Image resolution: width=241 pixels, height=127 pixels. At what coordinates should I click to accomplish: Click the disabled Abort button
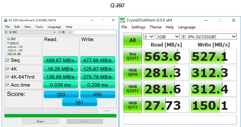[85, 121]
